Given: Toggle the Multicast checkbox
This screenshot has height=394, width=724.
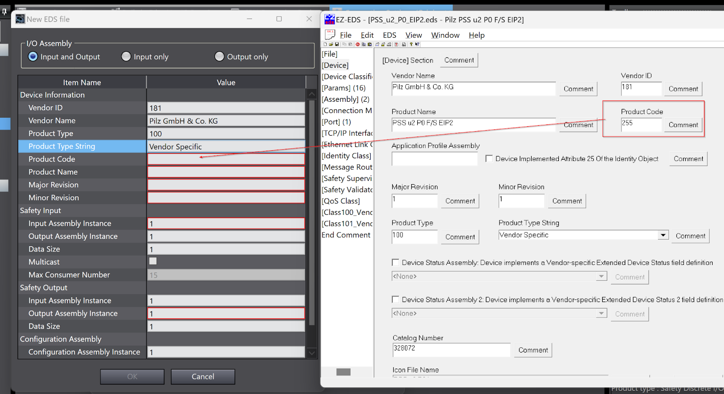Looking at the screenshot, I should [x=153, y=261].
